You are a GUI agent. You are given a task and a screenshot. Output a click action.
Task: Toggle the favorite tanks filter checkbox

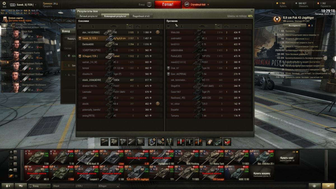click(x=16, y=176)
